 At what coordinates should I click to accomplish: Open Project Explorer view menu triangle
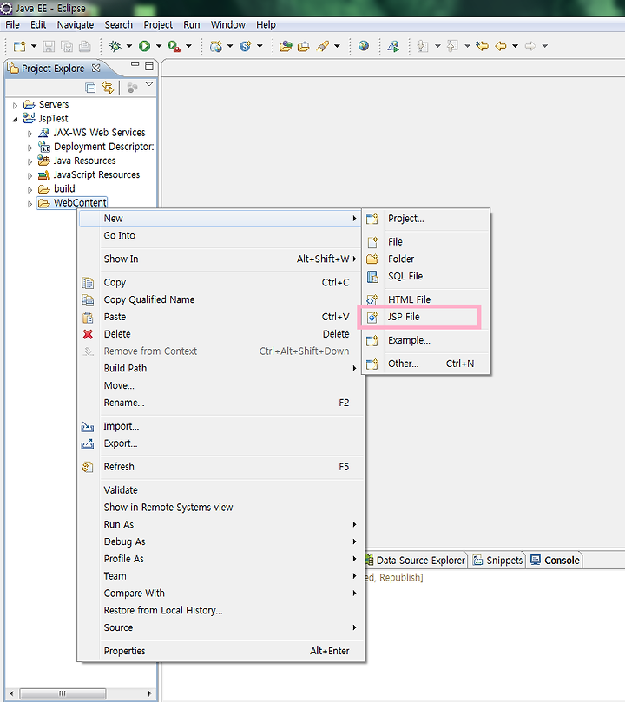coord(149,84)
